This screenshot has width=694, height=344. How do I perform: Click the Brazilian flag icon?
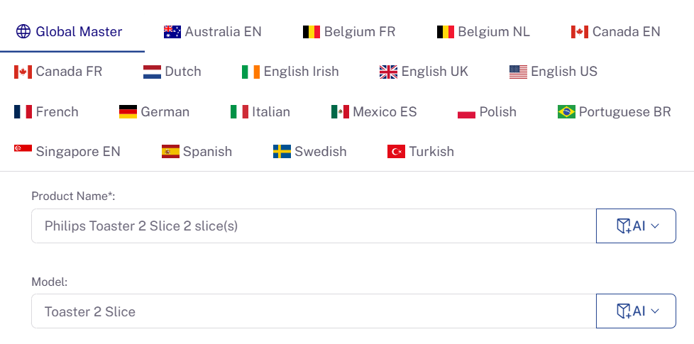pos(566,112)
